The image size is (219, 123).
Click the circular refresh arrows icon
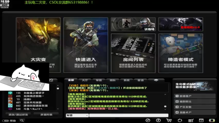point(180,120)
